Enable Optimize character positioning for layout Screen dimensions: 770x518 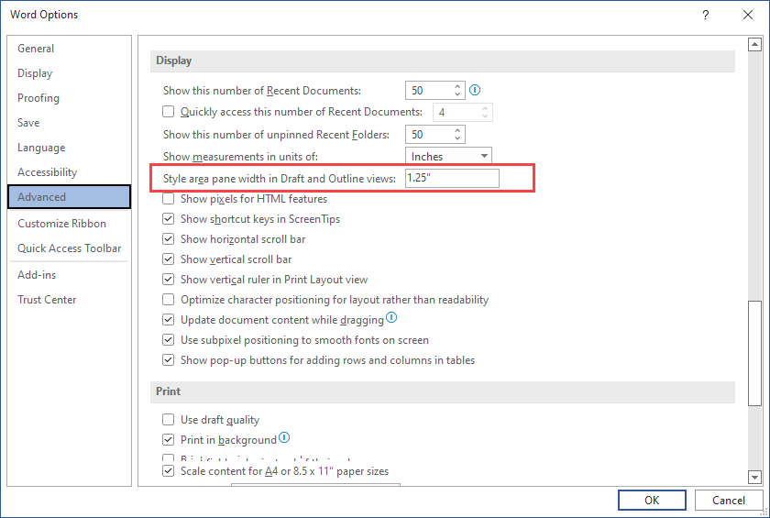168,299
